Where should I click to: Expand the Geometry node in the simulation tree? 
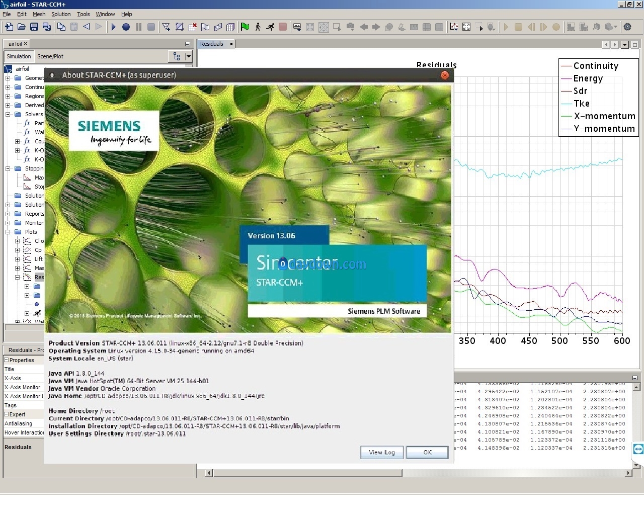[8, 78]
